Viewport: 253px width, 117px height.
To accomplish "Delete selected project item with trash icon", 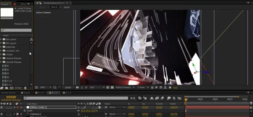I will pyautogui.click(x=25, y=88).
